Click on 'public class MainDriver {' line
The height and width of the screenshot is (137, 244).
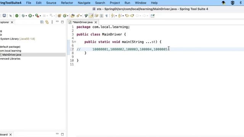coord(101,34)
